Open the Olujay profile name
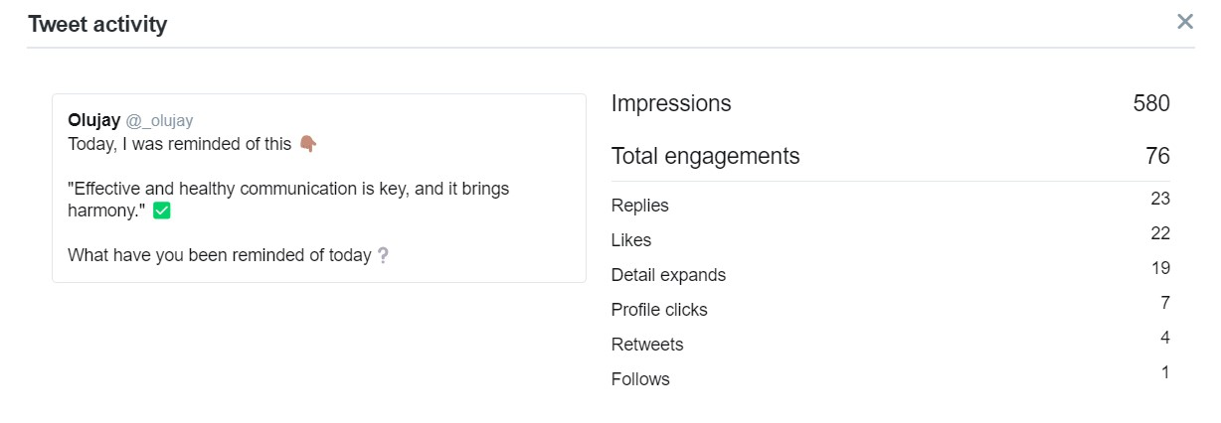 coord(94,120)
